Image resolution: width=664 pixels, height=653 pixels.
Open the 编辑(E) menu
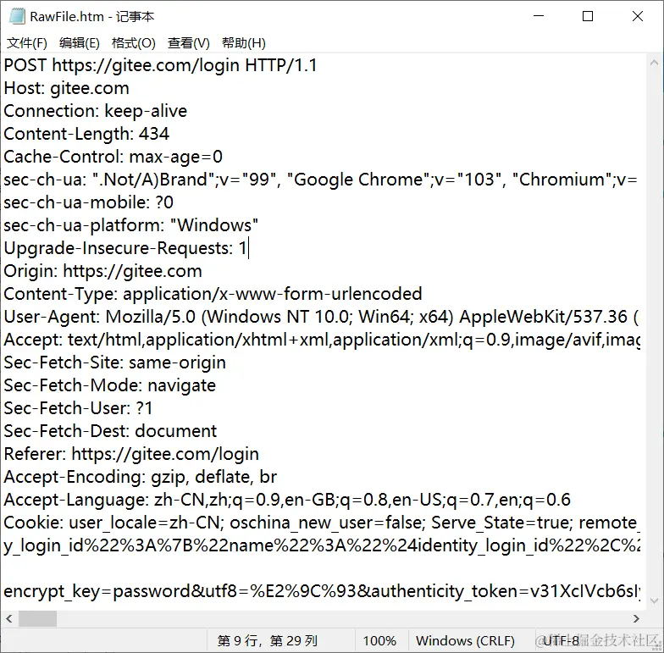coord(80,42)
